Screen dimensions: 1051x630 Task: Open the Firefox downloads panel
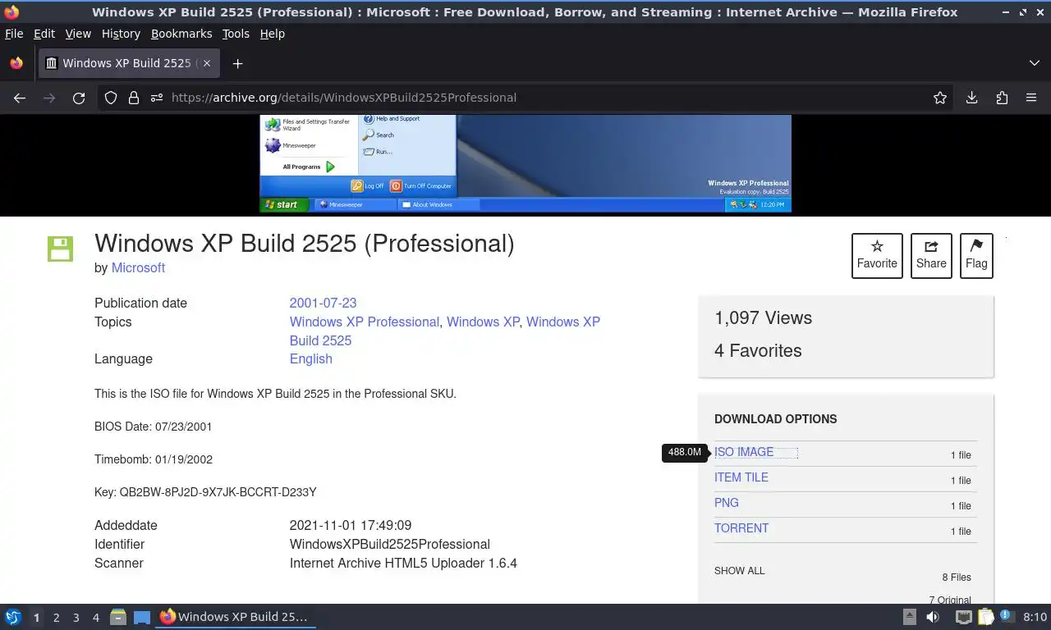pos(971,98)
